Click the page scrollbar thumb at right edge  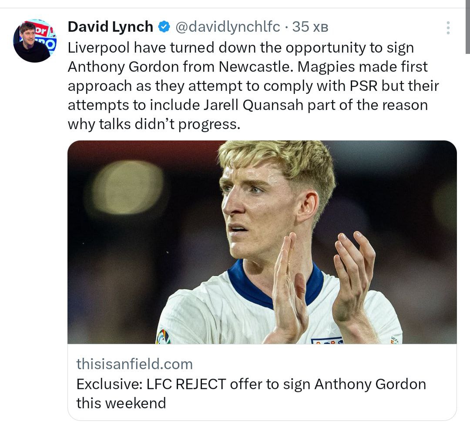coord(467,27)
